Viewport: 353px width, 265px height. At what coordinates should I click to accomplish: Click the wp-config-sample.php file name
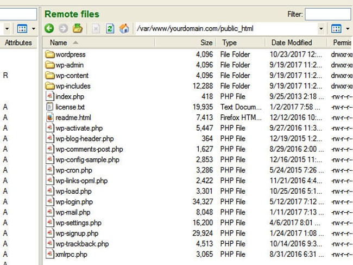point(87,159)
